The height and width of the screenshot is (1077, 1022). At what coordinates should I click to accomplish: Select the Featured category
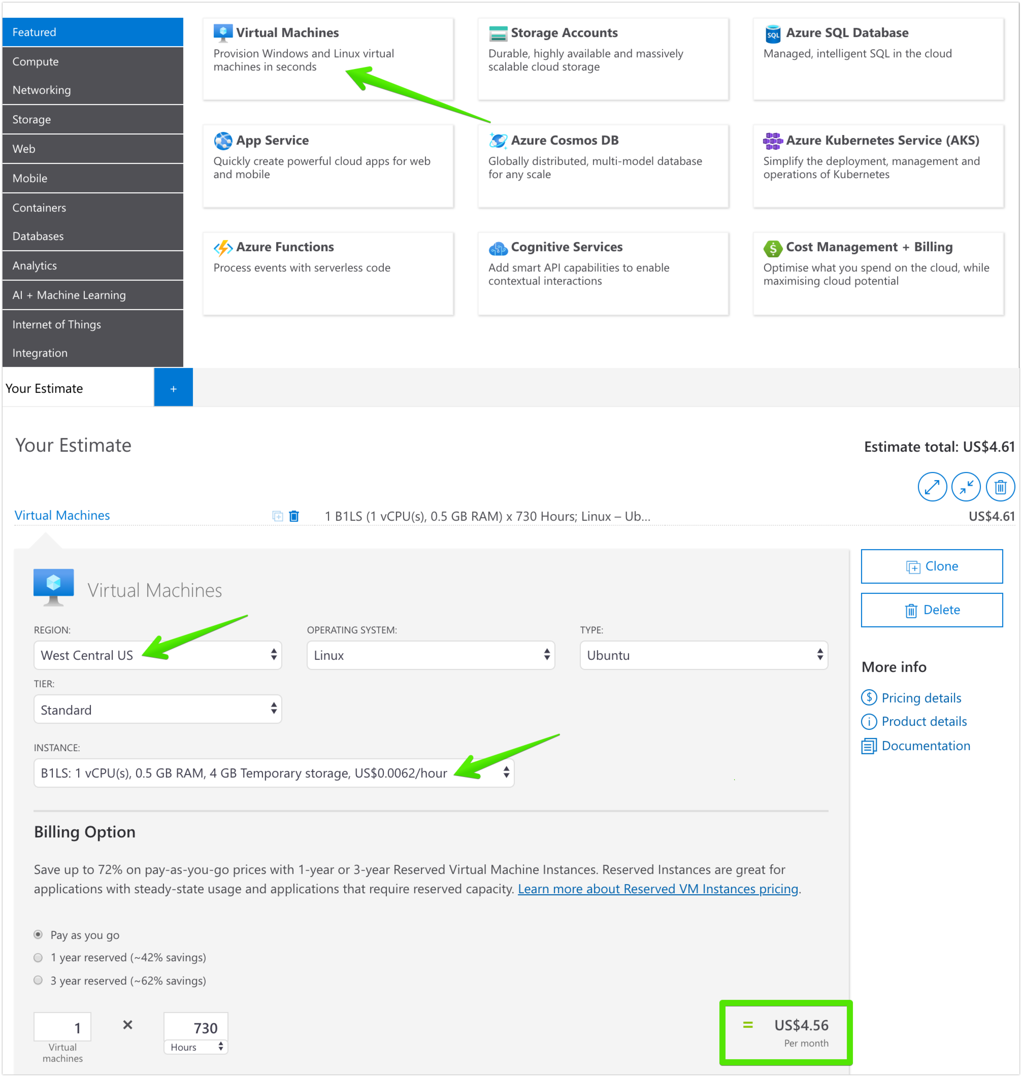click(93, 32)
